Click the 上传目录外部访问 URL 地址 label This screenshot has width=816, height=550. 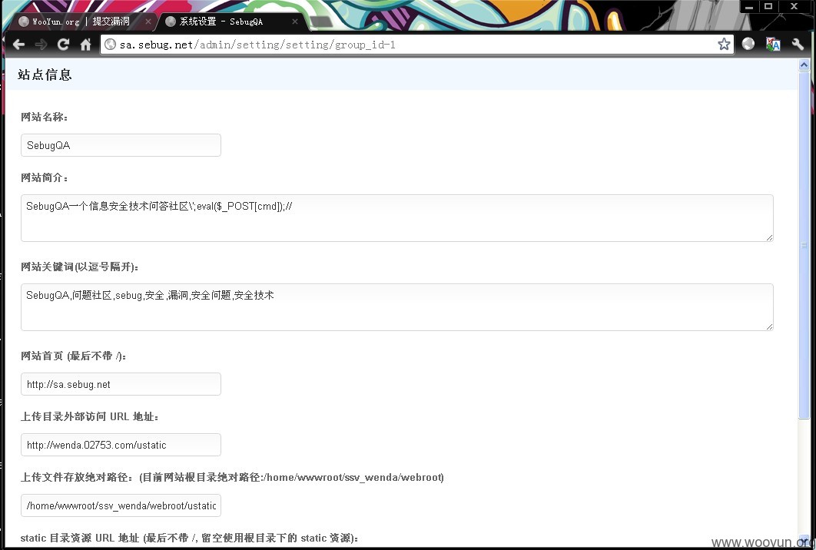[x=89, y=417]
